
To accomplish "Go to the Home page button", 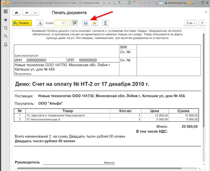I will pyautogui.click(x=17, y=13).
